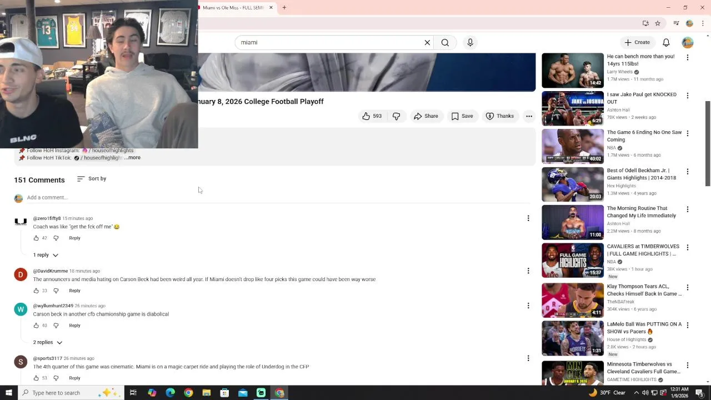Open the Sort by comments menu

[92, 178]
